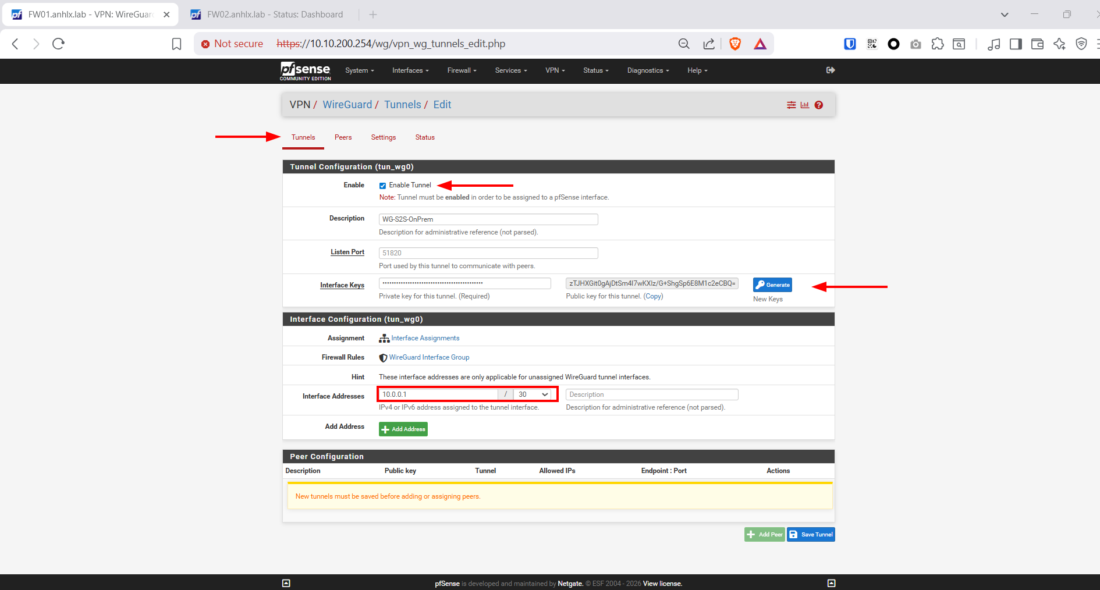This screenshot has width=1100, height=590.
Task: Switch to the FW02.anhlx.lab Dashboard browser tab
Action: point(275,15)
